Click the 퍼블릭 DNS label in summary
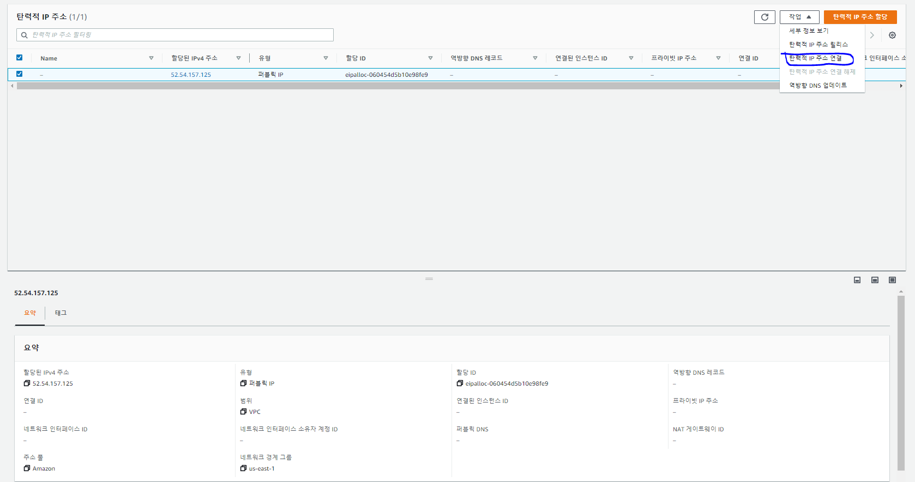The height and width of the screenshot is (482, 915). pyautogui.click(x=472, y=429)
